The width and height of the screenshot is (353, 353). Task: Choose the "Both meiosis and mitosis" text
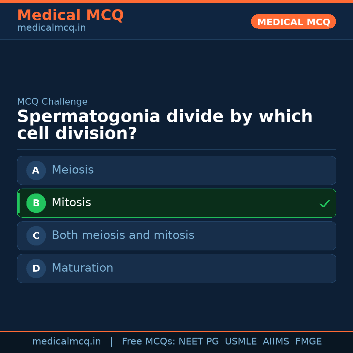pos(123,235)
